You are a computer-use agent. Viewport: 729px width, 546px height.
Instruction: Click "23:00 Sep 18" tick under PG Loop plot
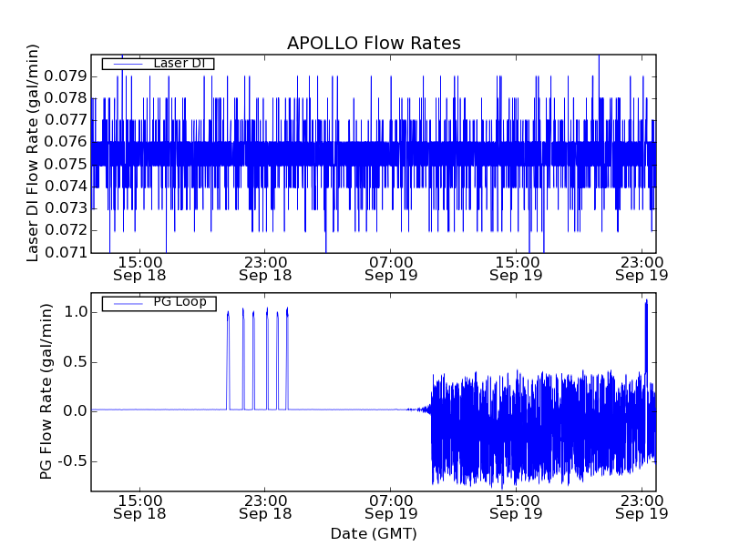coord(265,507)
